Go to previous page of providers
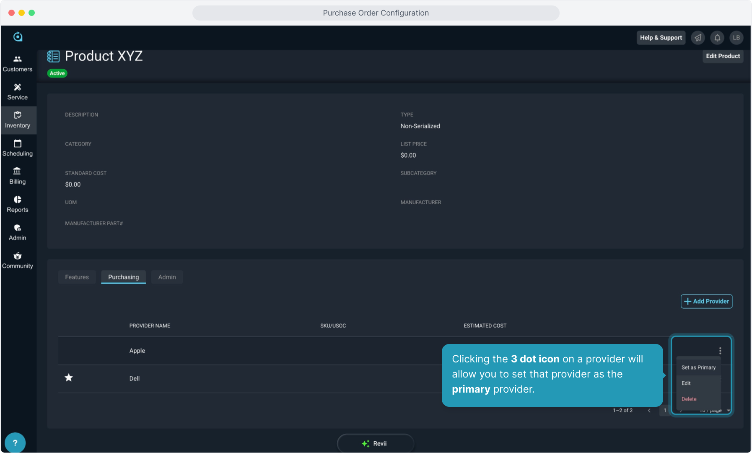The image size is (752, 453). tap(649, 411)
